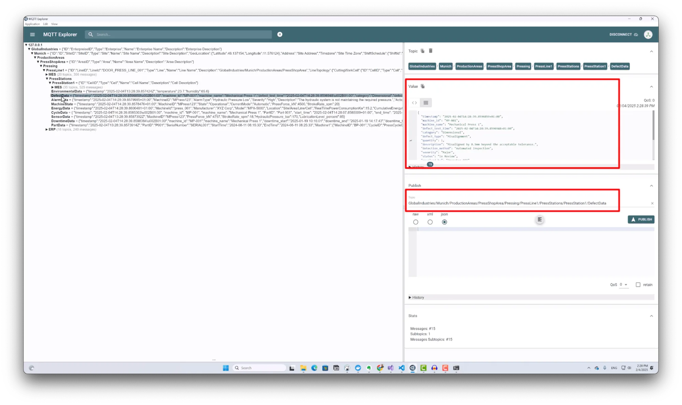Select the AlarmData tree row

227,100
